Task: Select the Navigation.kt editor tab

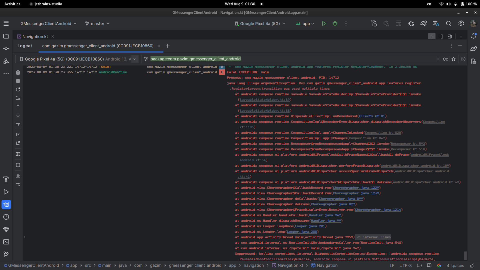Action: point(35,36)
